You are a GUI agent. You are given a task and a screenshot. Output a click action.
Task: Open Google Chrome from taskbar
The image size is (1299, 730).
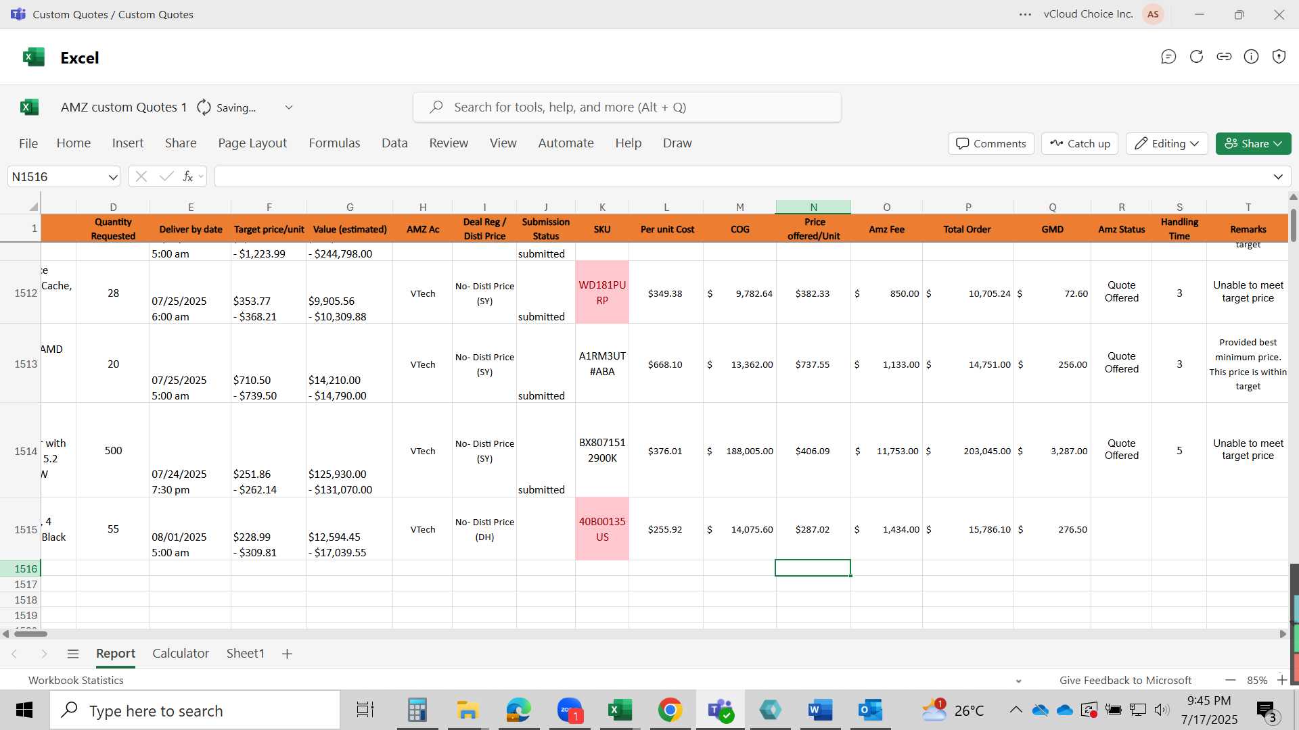click(670, 710)
